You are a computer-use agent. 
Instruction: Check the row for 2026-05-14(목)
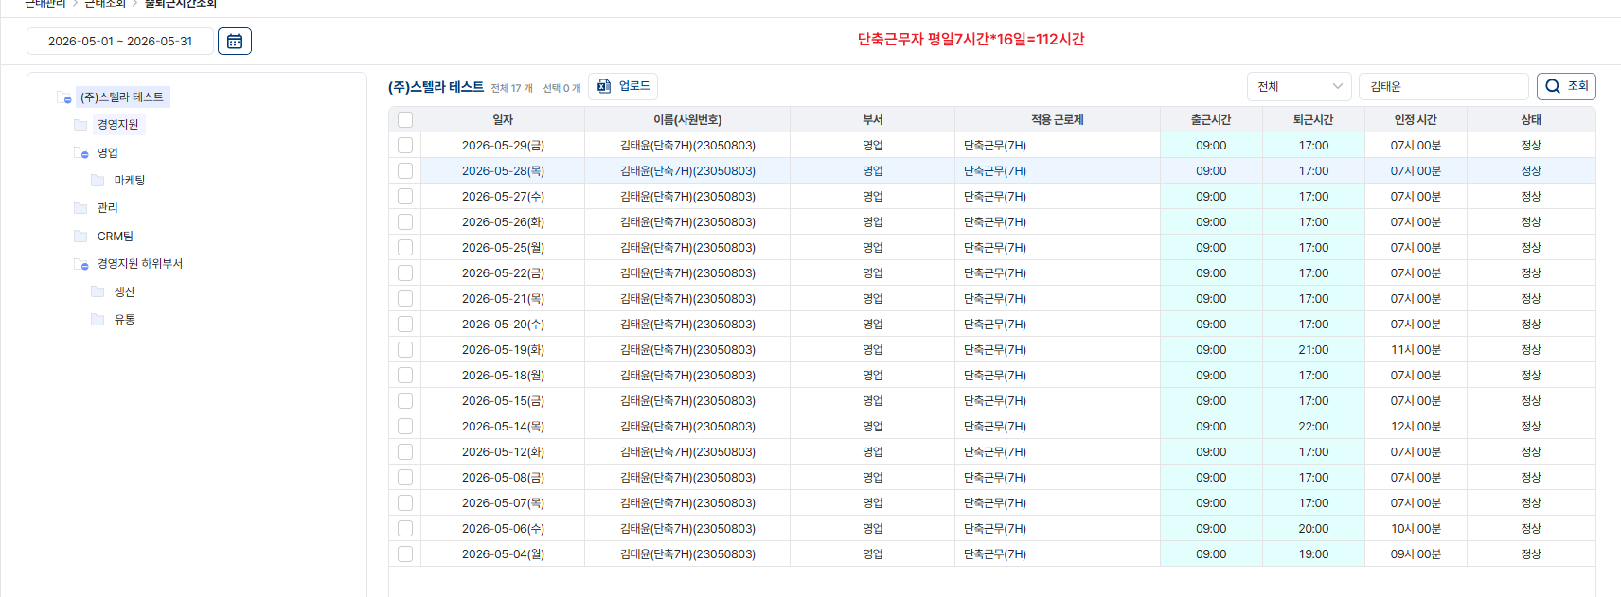point(405,426)
